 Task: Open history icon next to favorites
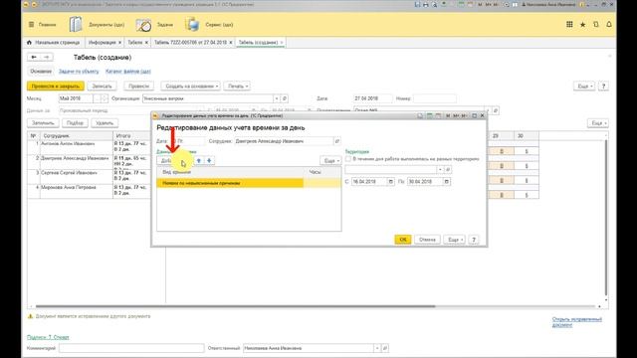click(595, 24)
